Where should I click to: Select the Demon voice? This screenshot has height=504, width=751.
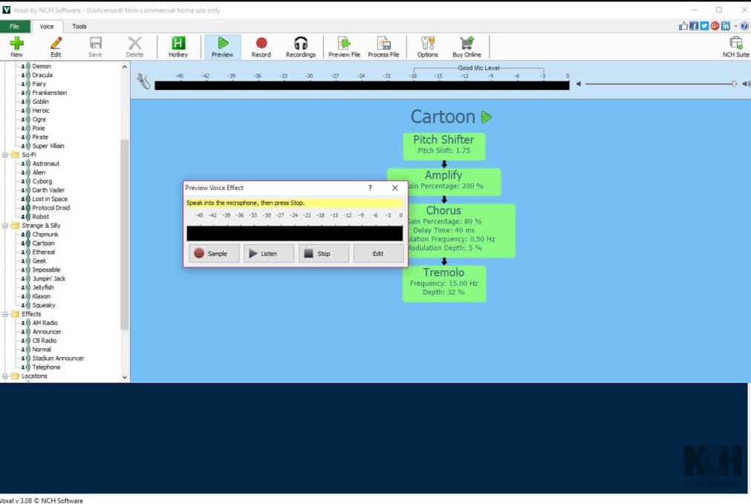[41, 66]
